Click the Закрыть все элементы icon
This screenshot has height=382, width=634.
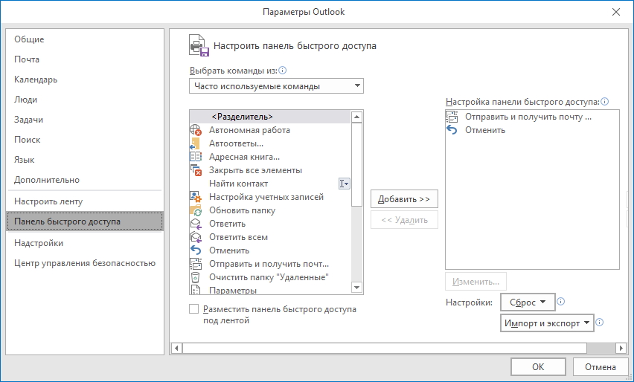(196, 170)
